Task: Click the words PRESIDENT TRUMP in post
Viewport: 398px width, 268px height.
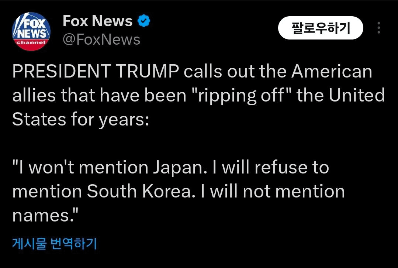Action: 96,71
